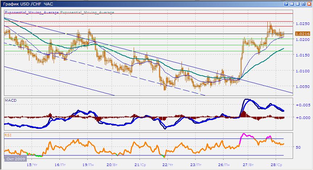
Task: Click the 1.0050 price axis label
Action: pyautogui.click(x=302, y=86)
